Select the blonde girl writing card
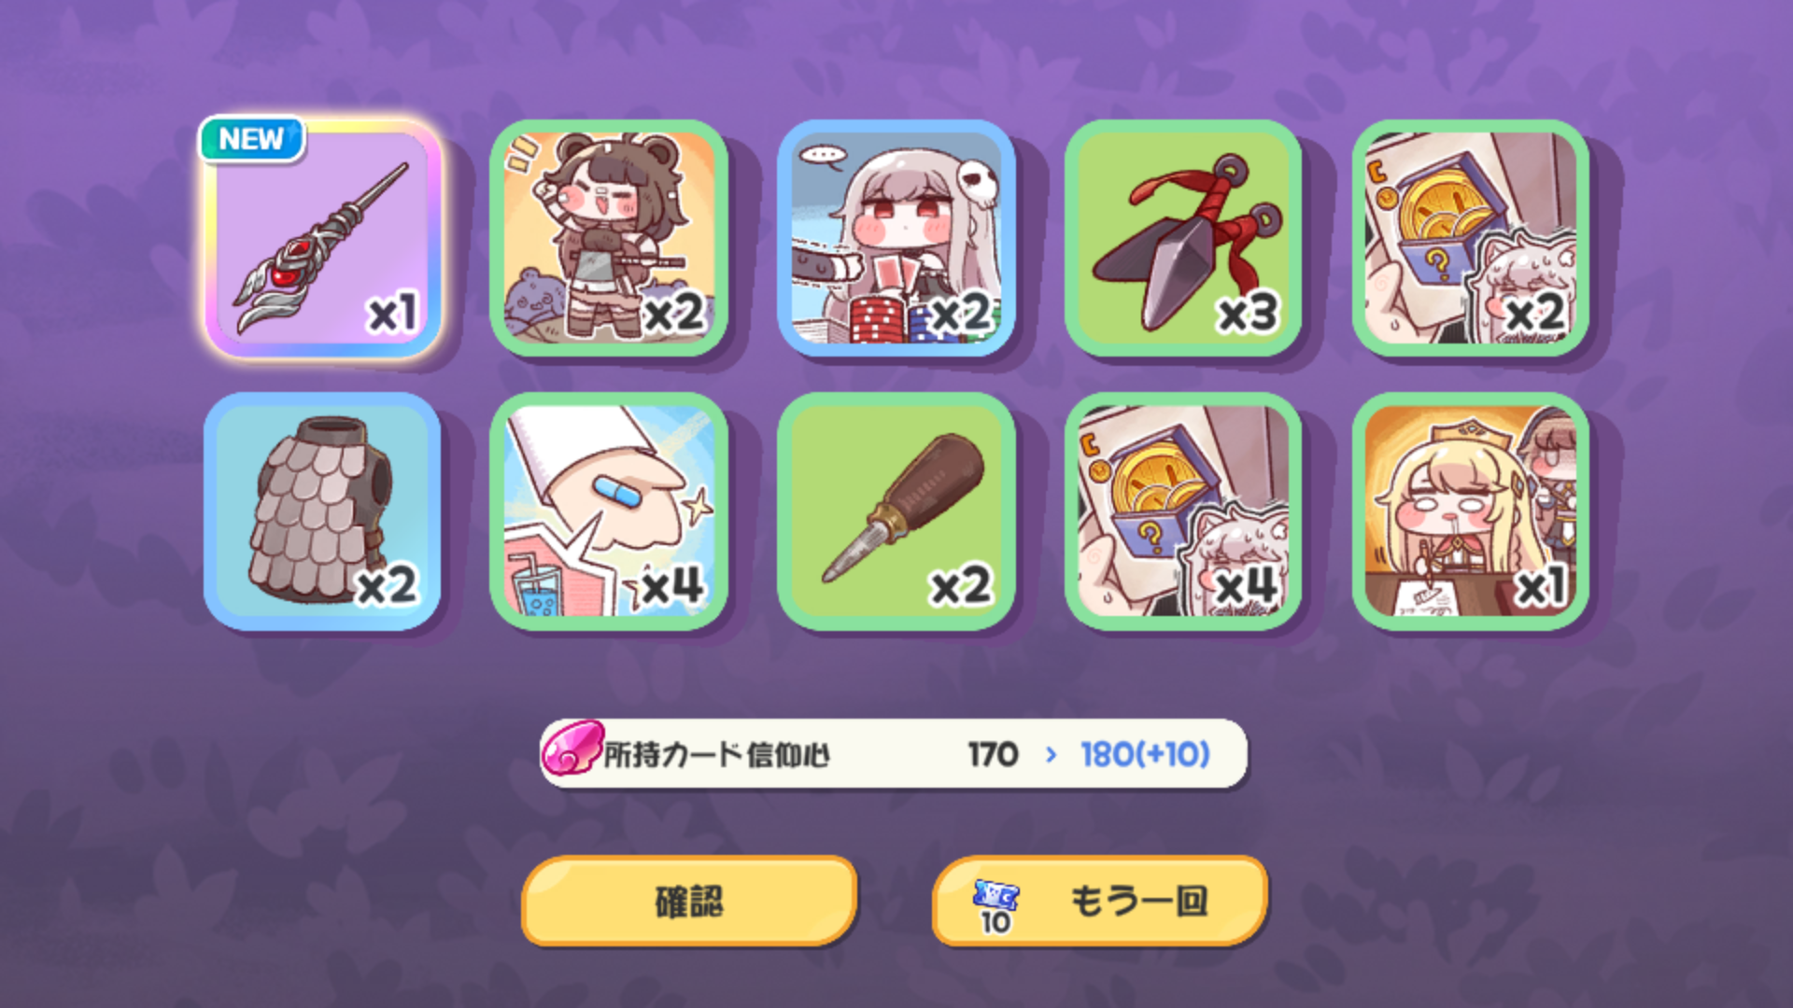The width and height of the screenshot is (1793, 1008). click(1471, 511)
